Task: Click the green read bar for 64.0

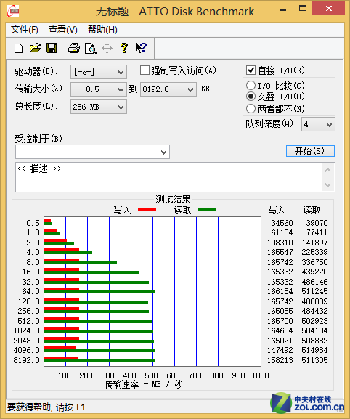Action: point(99,292)
